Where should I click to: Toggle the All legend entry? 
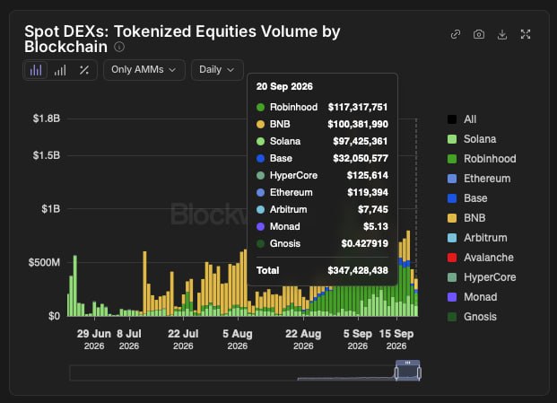click(462, 119)
